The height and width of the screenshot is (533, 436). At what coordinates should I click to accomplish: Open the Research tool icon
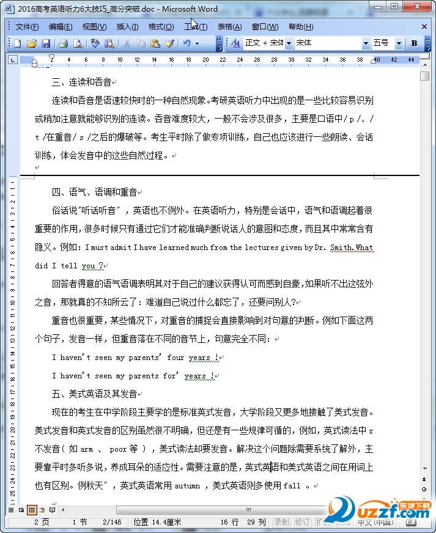click(109, 43)
